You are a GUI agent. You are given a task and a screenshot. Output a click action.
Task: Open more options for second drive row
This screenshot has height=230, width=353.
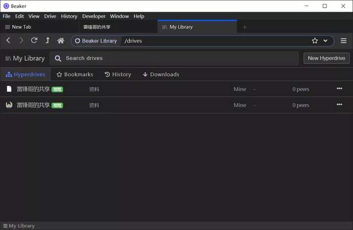pyautogui.click(x=340, y=104)
